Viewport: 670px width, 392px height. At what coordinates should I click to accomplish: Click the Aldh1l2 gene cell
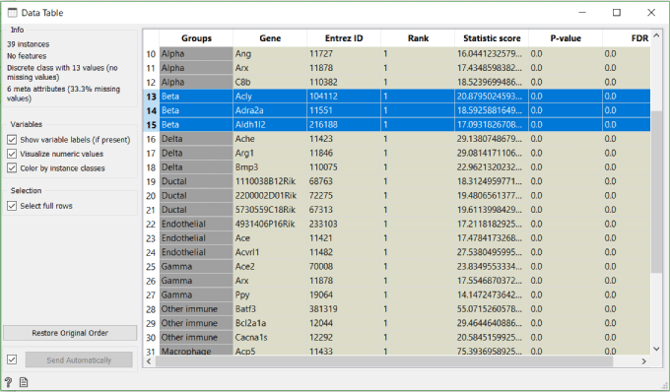pos(270,125)
